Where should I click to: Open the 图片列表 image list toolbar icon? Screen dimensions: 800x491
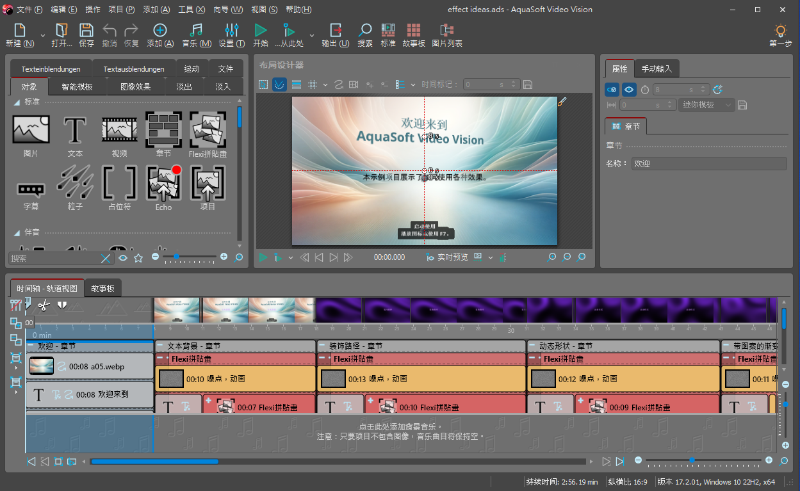coord(447,30)
